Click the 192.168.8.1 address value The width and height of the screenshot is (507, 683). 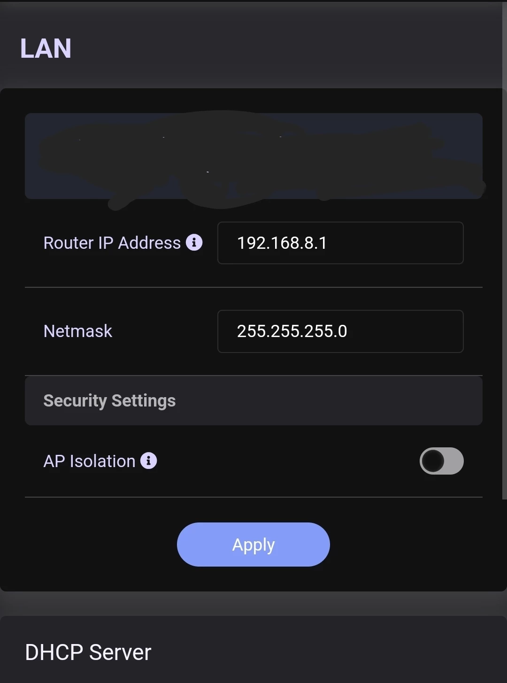point(282,243)
